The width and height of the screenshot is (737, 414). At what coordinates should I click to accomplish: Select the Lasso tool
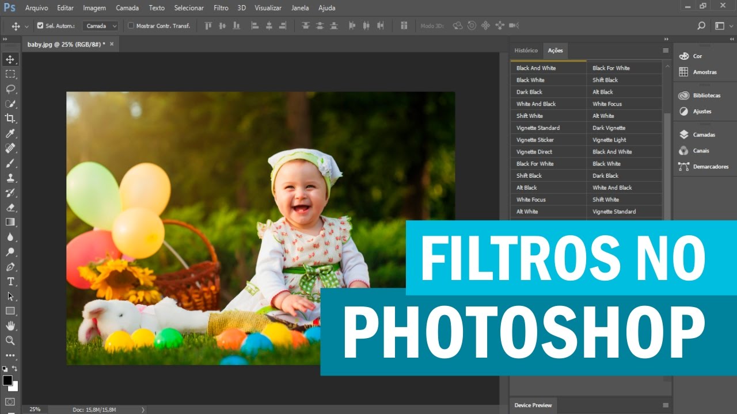tap(10, 89)
